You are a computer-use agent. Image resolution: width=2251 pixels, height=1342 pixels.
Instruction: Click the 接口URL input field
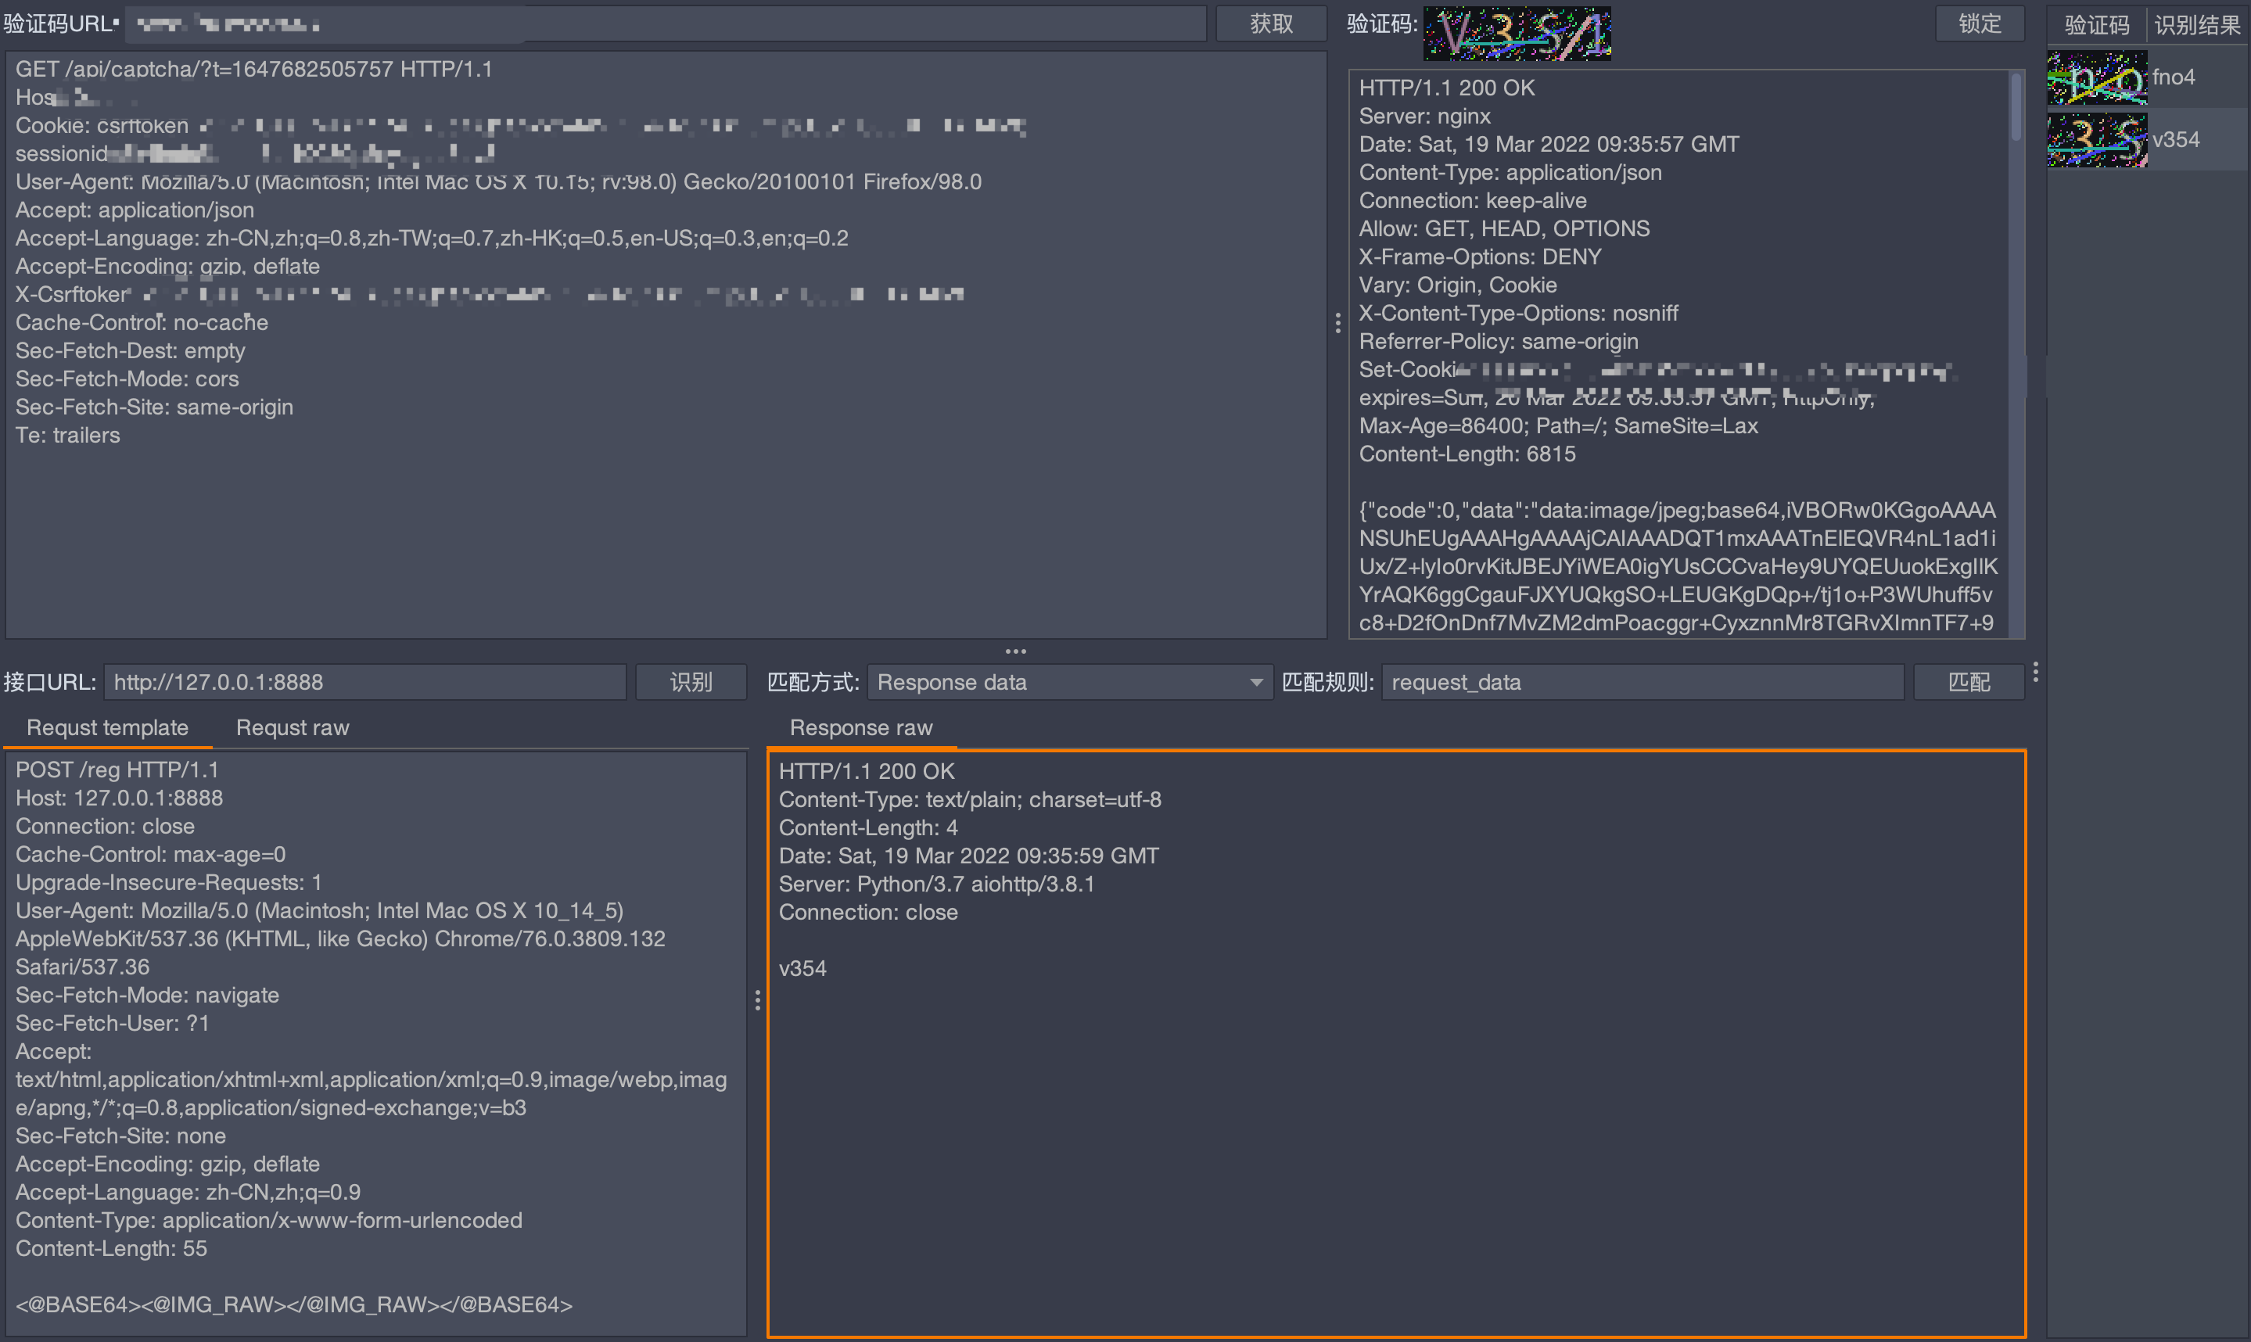tap(364, 682)
